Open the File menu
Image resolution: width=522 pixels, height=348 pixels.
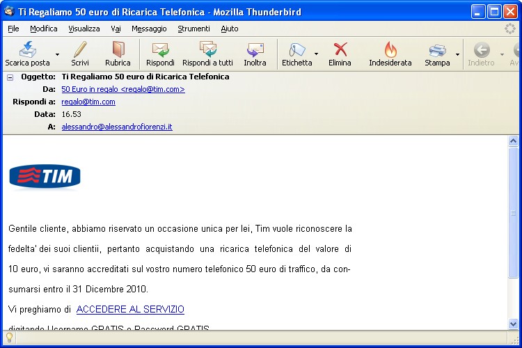[x=13, y=29]
